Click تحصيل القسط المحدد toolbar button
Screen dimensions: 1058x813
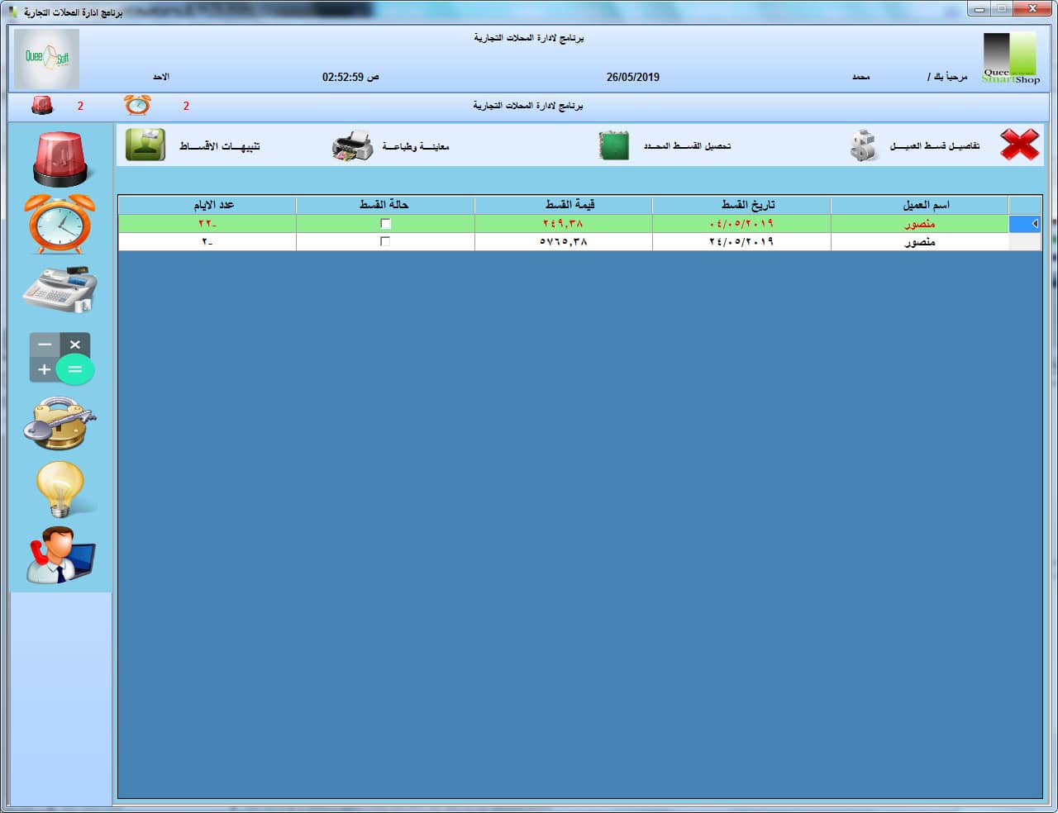click(666, 146)
